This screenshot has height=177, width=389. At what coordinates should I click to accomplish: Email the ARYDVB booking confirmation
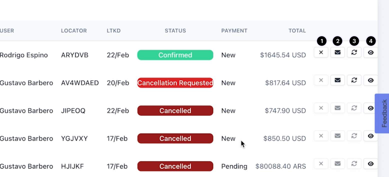(x=337, y=52)
